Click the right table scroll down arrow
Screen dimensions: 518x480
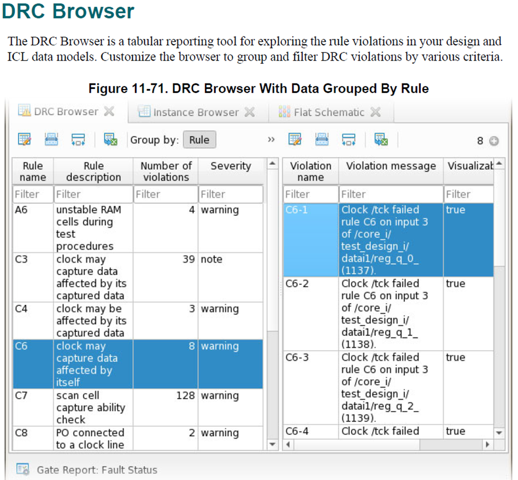499,433
